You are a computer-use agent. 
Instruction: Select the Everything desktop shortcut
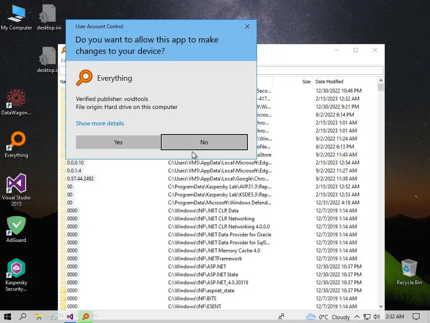[16, 145]
